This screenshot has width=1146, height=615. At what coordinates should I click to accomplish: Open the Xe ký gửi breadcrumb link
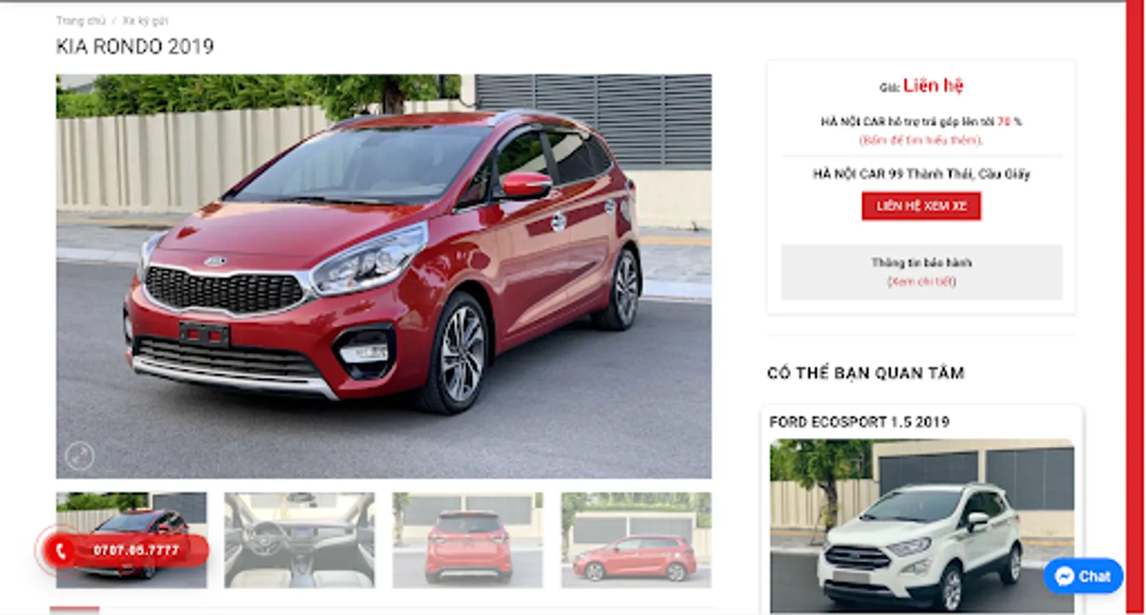[x=145, y=21]
